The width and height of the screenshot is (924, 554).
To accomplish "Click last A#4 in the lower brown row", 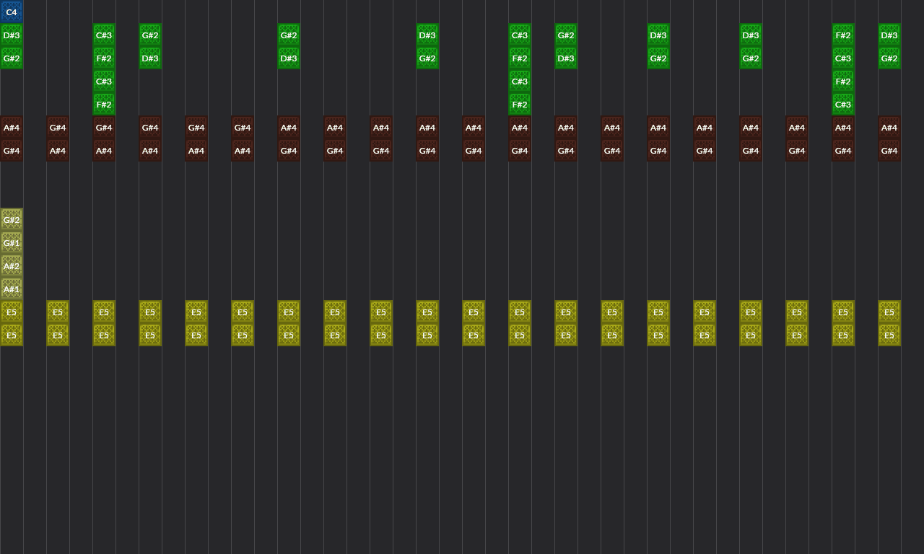I will tap(243, 151).
